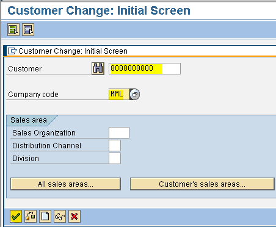Viewport: 276px width, 227px height.
Task: Confirm with the green checkmark button
Action: 16,217
